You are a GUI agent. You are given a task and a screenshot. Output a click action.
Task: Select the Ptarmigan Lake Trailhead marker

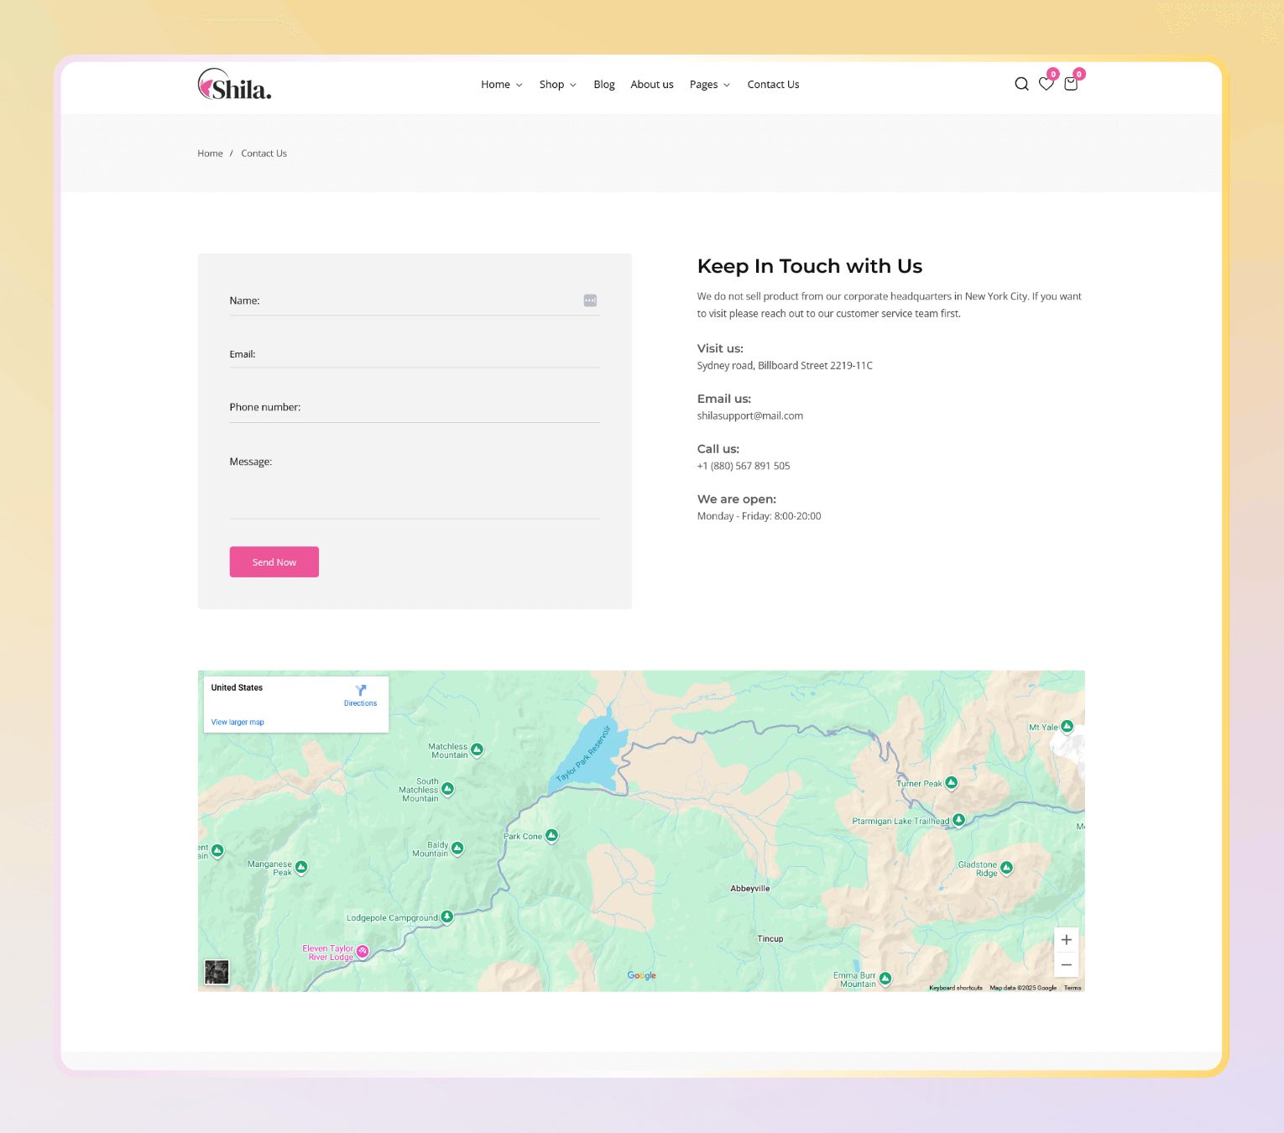coord(958,820)
